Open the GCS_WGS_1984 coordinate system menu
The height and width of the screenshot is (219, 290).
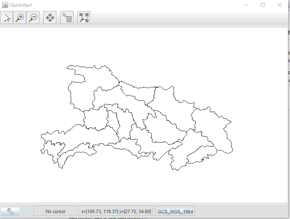pos(175,211)
